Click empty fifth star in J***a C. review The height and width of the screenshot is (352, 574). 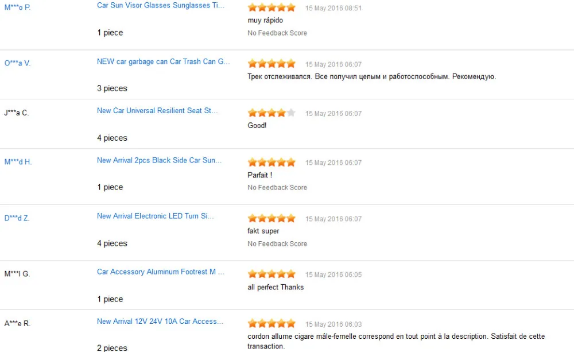tap(291, 113)
